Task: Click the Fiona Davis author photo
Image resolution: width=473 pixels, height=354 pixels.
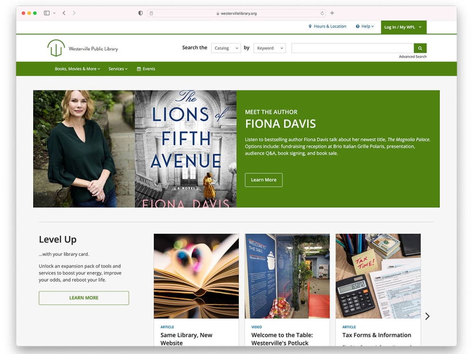Action: point(84,149)
